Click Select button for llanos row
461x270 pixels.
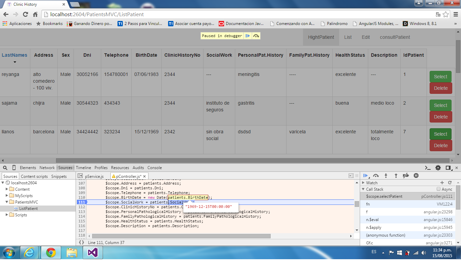441,134
